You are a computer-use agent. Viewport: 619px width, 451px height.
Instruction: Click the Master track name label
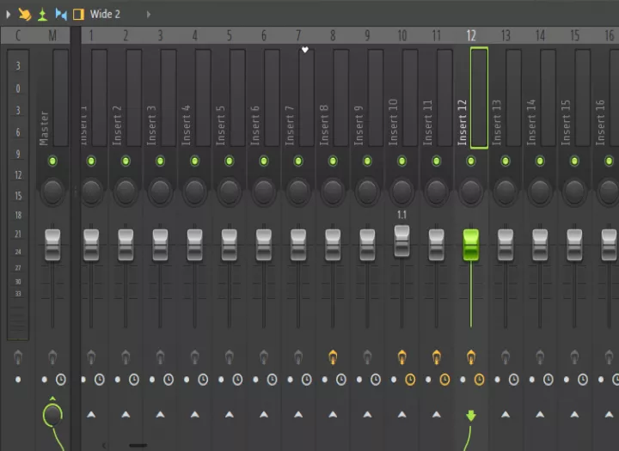click(44, 128)
